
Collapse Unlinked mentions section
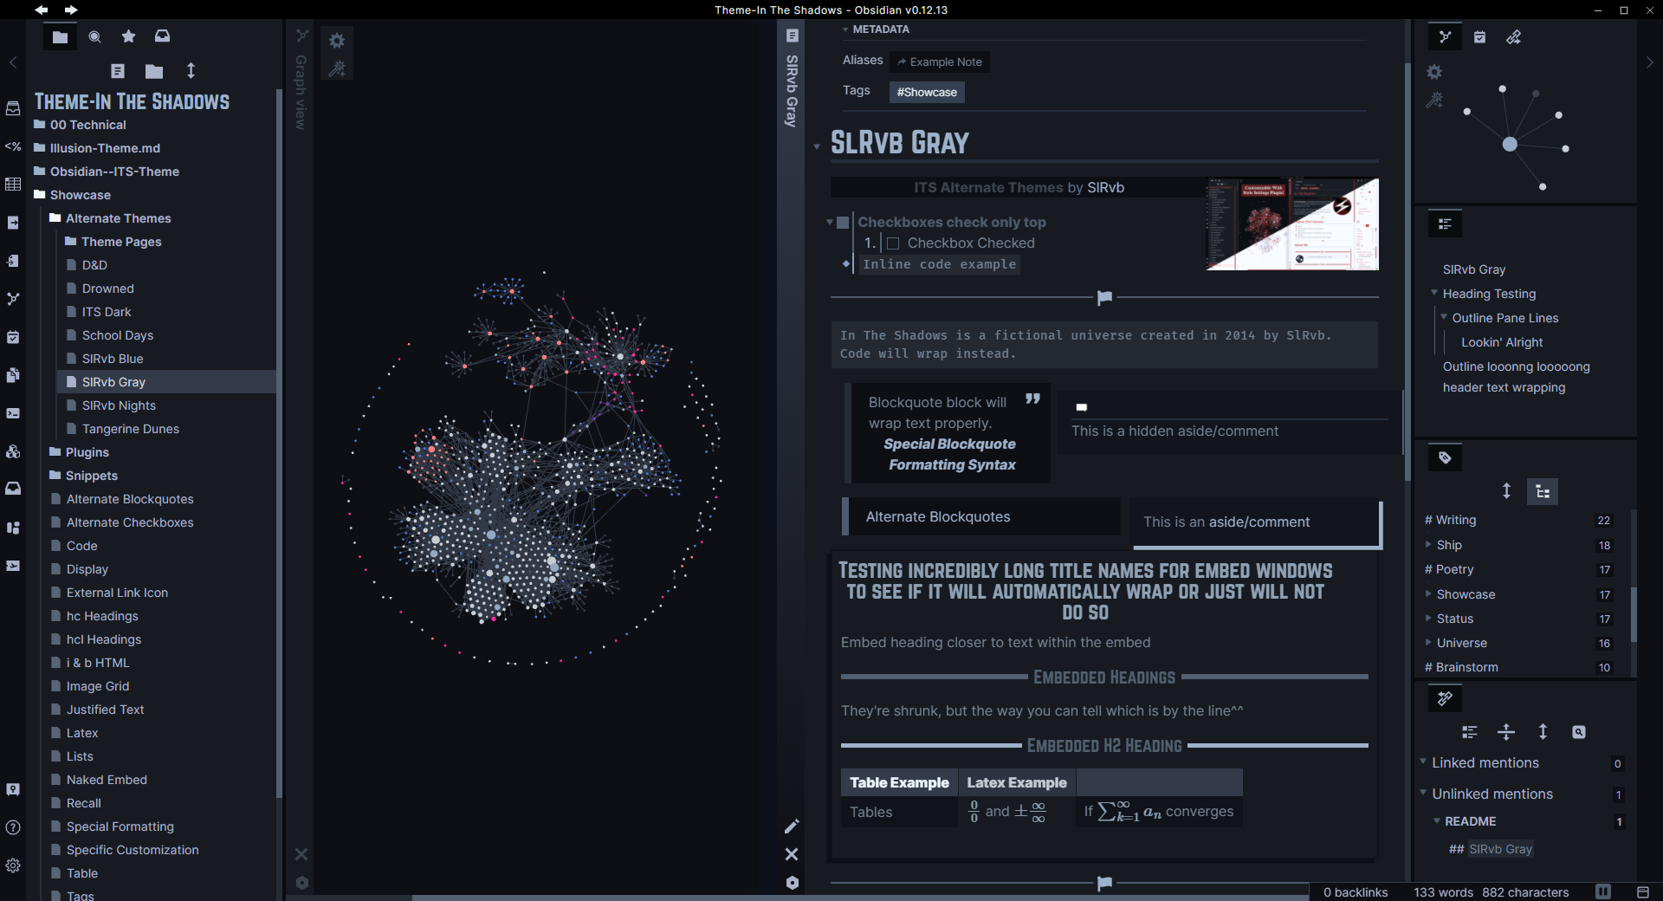1423,793
